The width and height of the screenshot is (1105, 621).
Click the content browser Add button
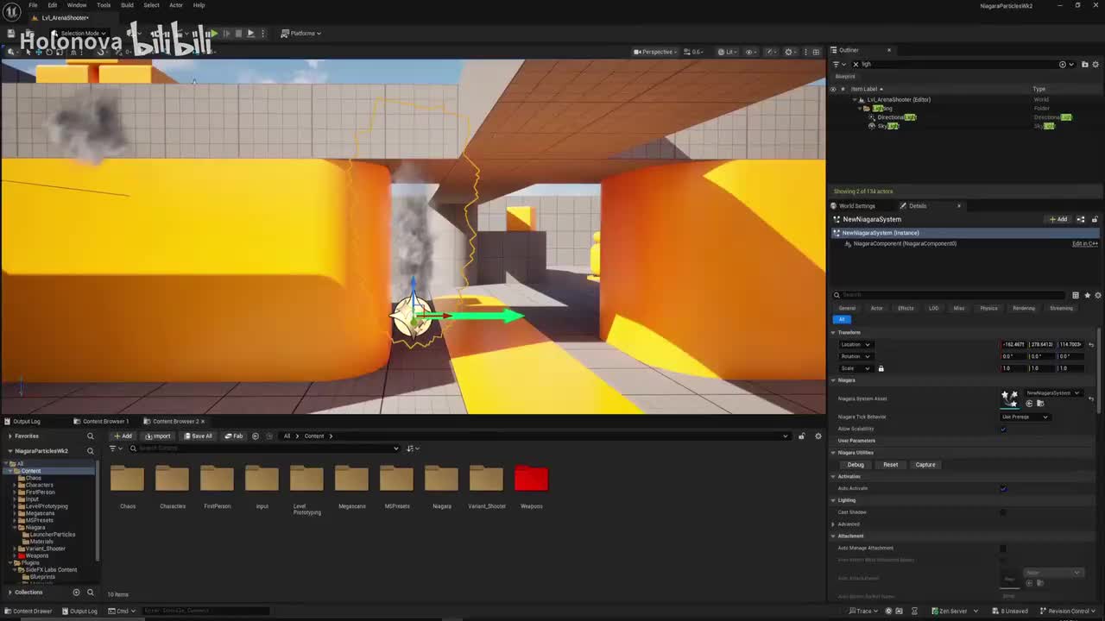pyautogui.click(x=123, y=436)
